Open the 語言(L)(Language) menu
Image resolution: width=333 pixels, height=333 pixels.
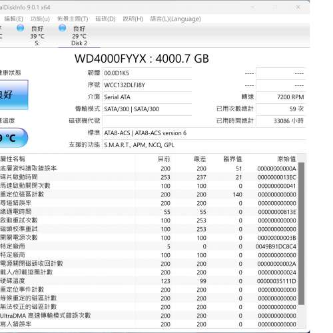point(175,19)
